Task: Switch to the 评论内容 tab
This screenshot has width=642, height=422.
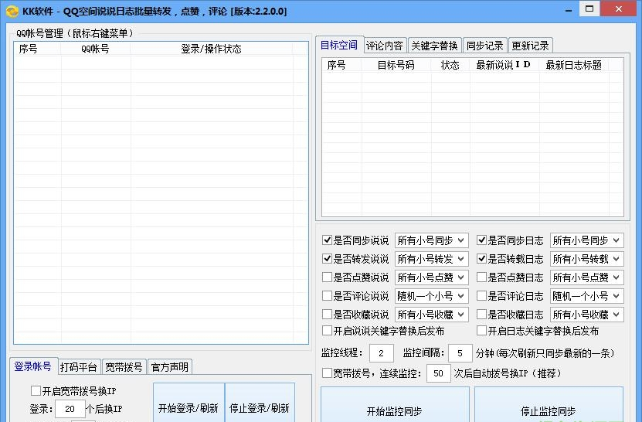Action: coord(385,46)
